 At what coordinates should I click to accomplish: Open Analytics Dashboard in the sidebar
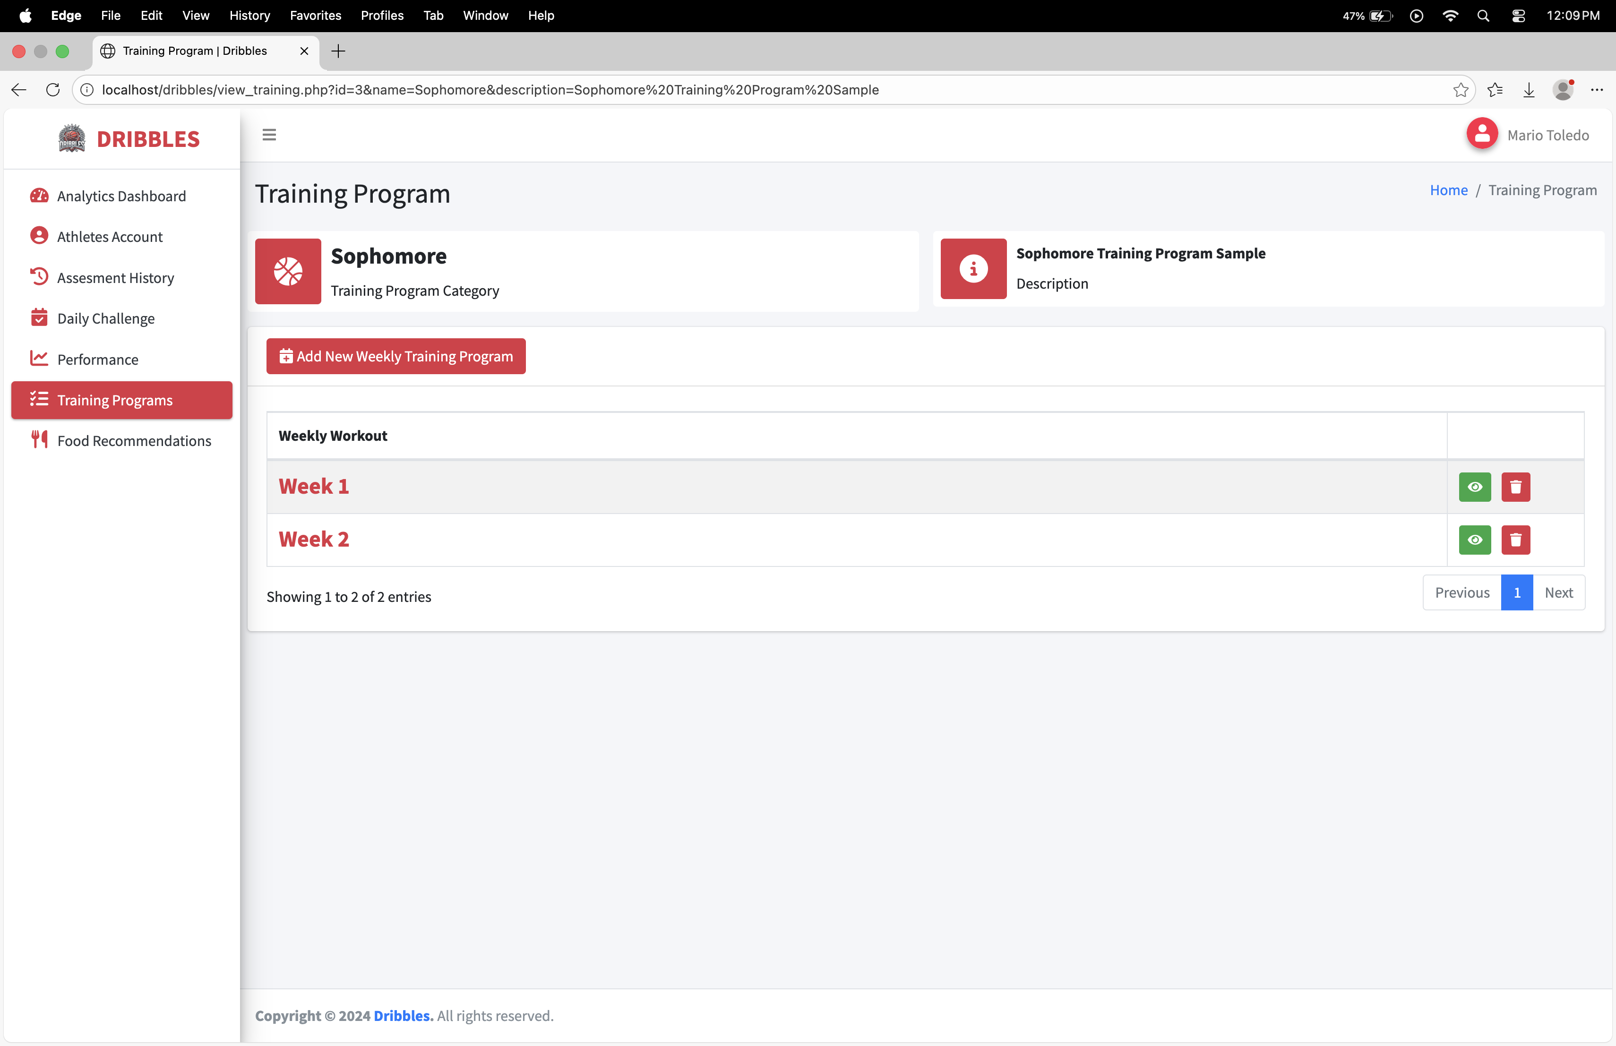pyautogui.click(x=121, y=196)
